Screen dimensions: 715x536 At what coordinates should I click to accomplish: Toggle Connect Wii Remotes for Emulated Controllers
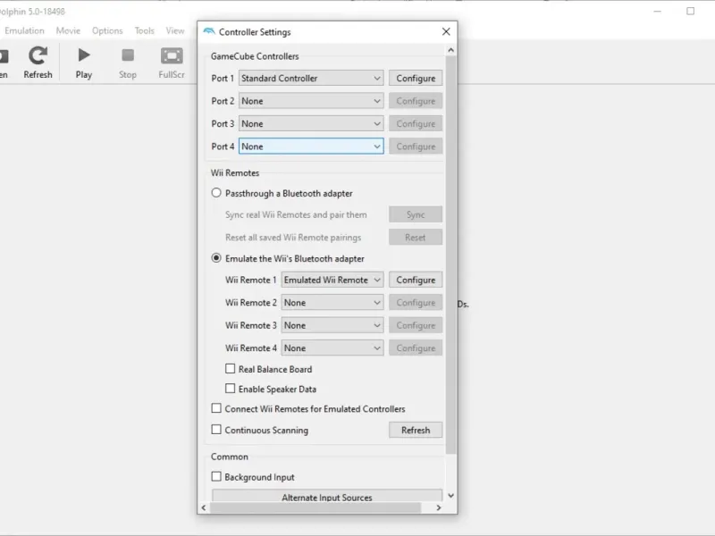(x=216, y=408)
